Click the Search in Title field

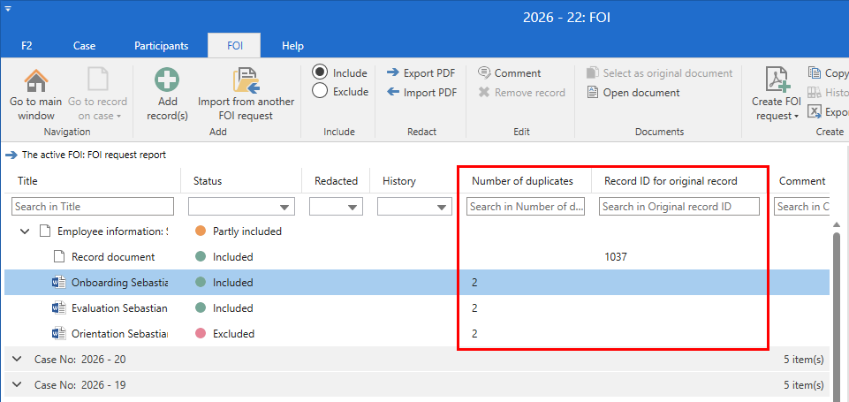[94, 207]
